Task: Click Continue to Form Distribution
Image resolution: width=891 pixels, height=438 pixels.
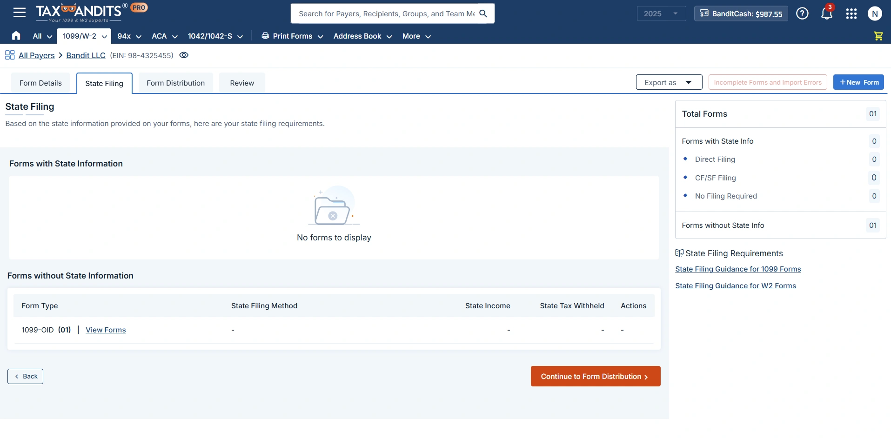Action: coord(595,376)
